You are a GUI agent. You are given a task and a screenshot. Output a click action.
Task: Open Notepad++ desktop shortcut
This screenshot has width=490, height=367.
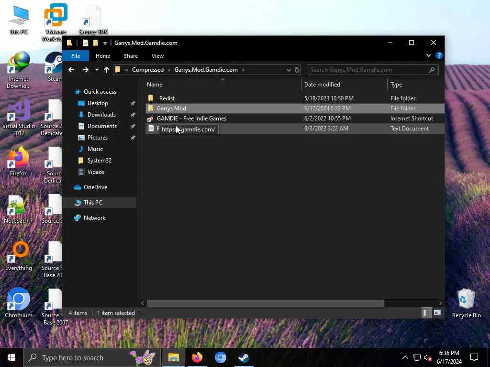pyautogui.click(x=19, y=209)
